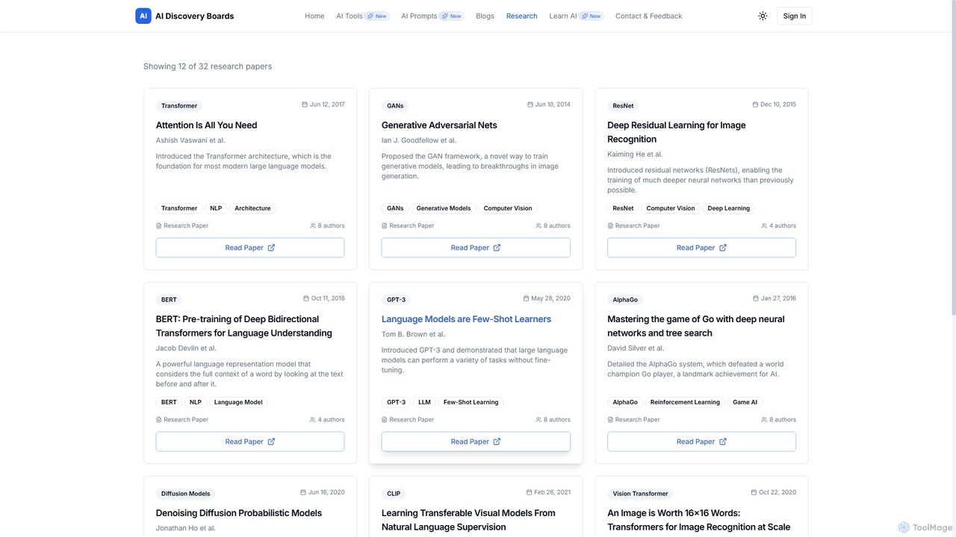Open Deep Residual Learning for Image Recognition title
956x537 pixels.
(677, 132)
